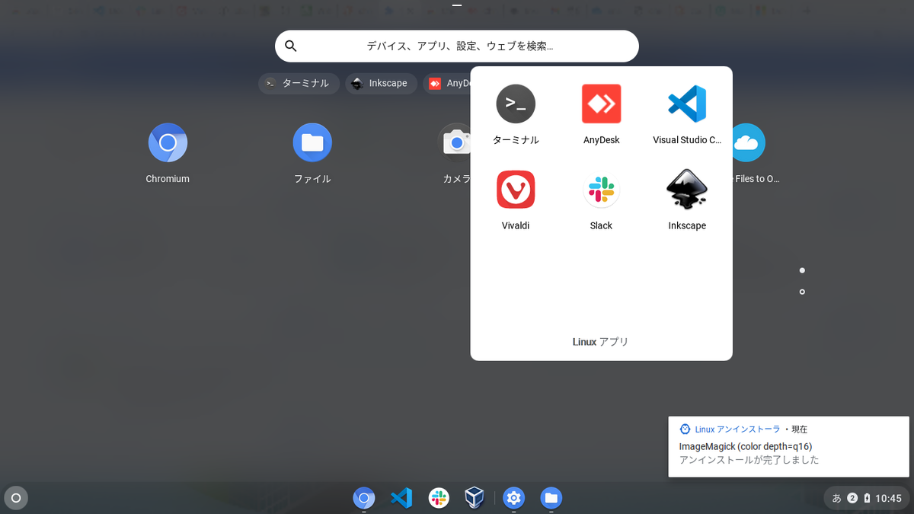Launch AnyDesk inside the open folder
The height and width of the screenshot is (514, 914).
[601, 104]
